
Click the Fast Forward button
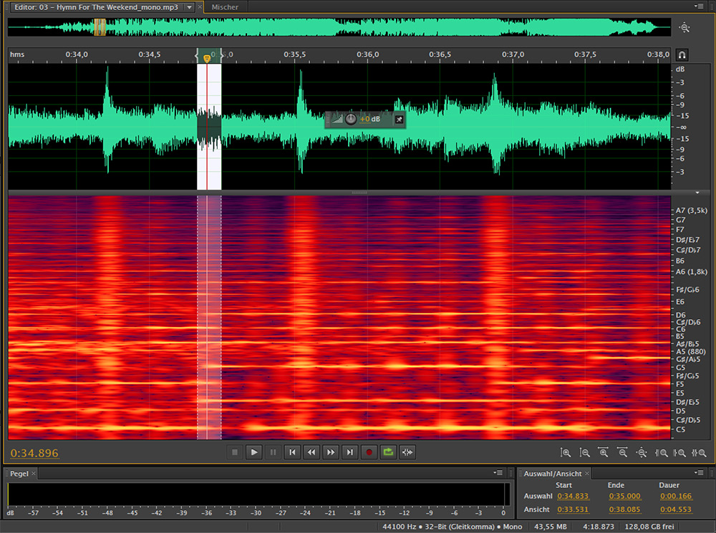point(330,452)
